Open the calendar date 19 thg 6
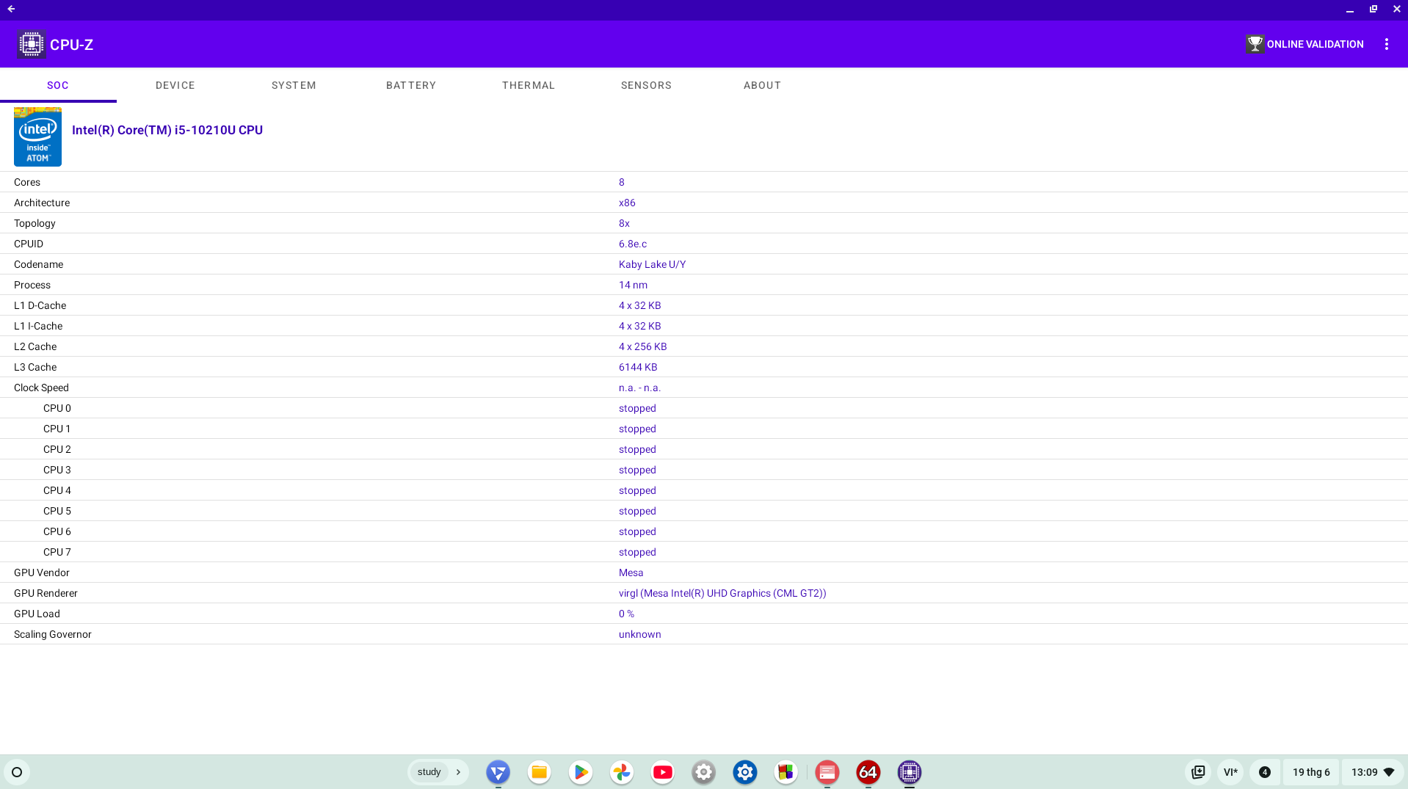 point(1311,772)
